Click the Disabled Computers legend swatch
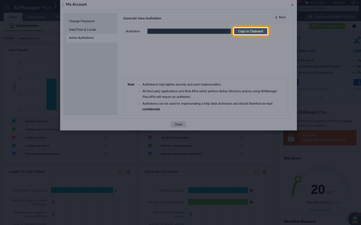Viewport: 361px width, 225px height. click(x=150, y=137)
